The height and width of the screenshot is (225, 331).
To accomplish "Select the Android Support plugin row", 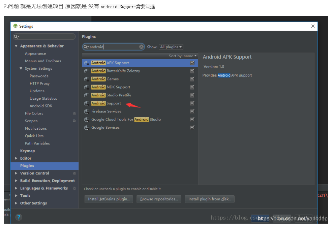I will (140, 103).
